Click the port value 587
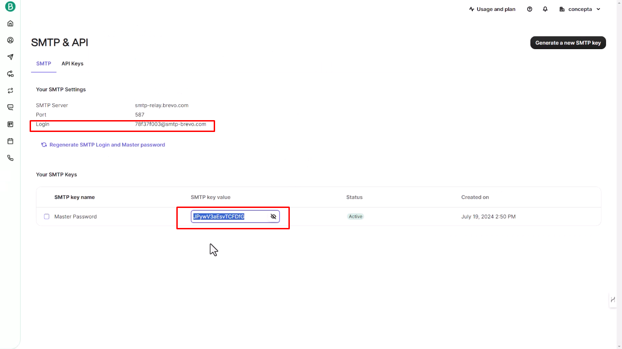This screenshot has width=622, height=349. pyautogui.click(x=139, y=115)
